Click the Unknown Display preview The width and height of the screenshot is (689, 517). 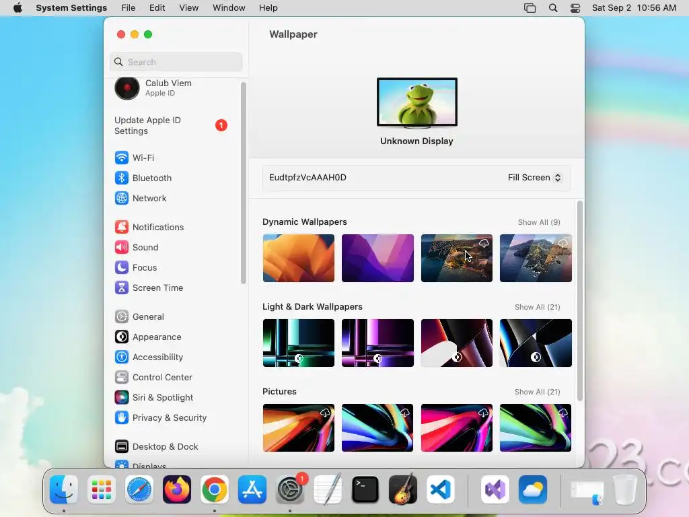(417, 103)
